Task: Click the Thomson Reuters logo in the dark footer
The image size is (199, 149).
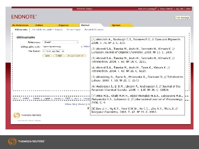Action: (27, 141)
